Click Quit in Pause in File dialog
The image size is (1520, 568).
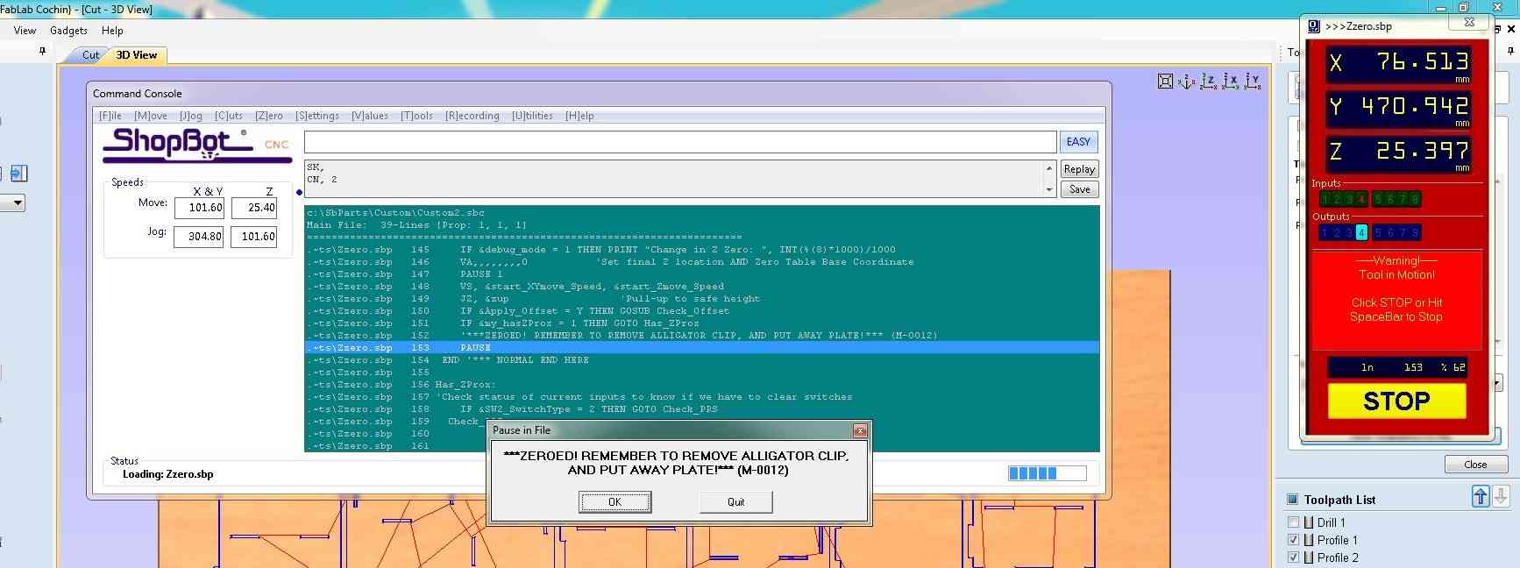[x=736, y=502]
